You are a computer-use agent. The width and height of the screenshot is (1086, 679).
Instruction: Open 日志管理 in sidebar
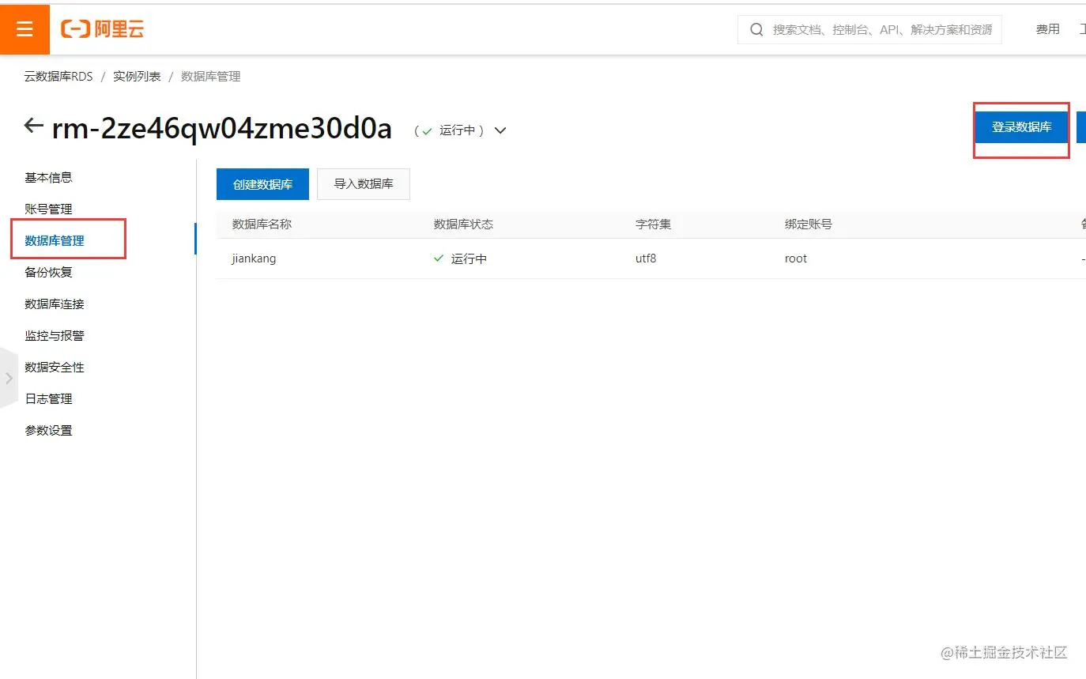(49, 399)
